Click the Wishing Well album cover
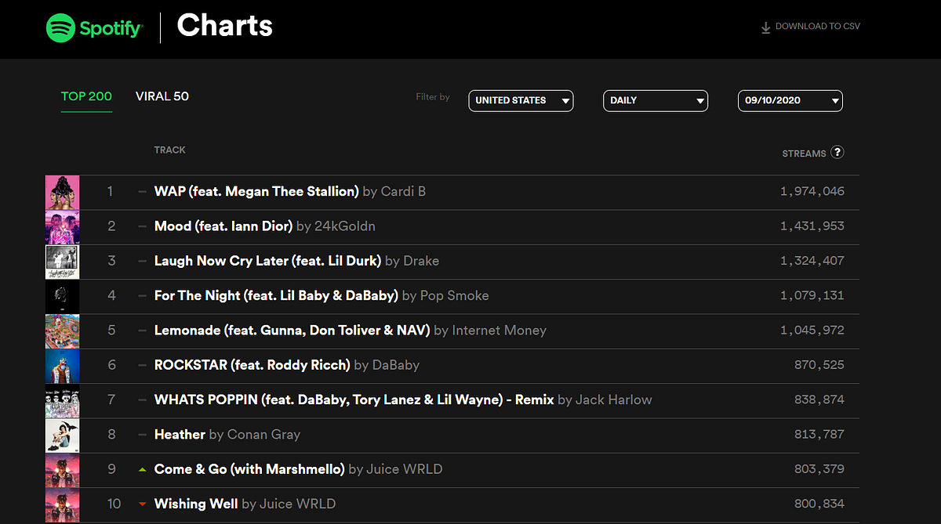This screenshot has height=524, width=941. point(62,504)
